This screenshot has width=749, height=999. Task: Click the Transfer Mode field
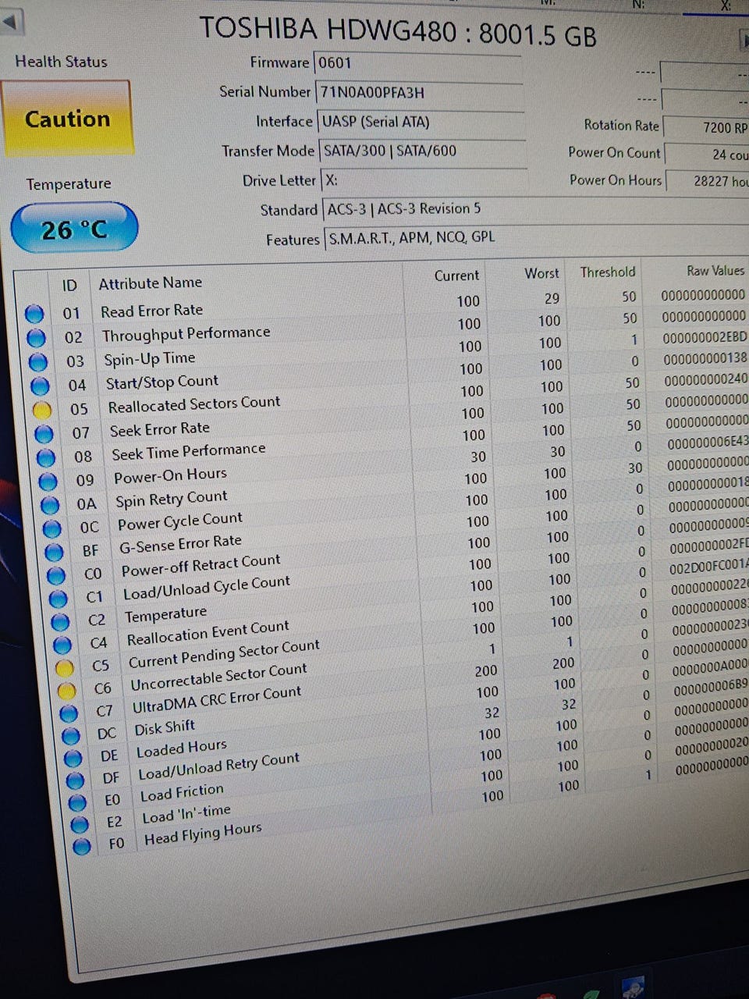click(x=422, y=151)
